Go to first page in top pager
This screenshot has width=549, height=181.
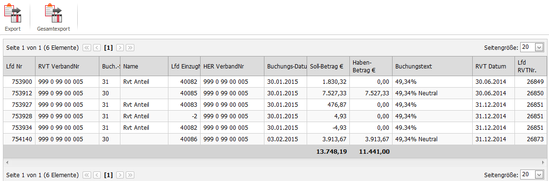coord(87,48)
